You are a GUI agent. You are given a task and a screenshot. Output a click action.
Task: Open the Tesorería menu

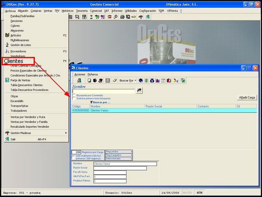pyautogui.click(x=82, y=11)
